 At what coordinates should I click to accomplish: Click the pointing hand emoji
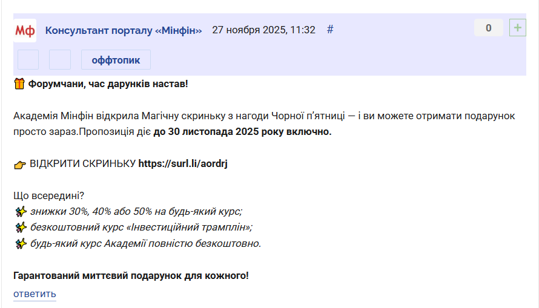click(20, 164)
